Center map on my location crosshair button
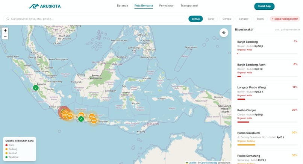 tap(224, 33)
